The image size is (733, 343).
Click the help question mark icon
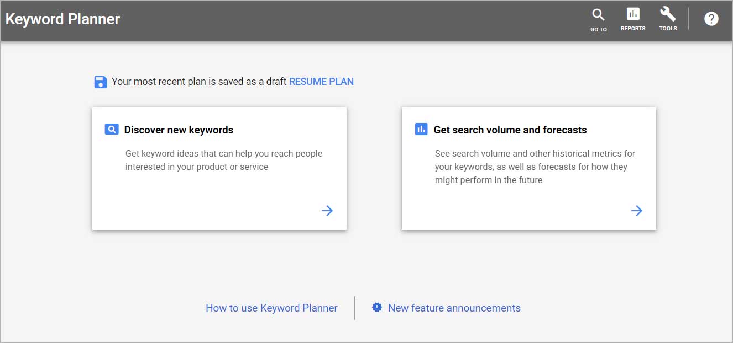pos(711,19)
